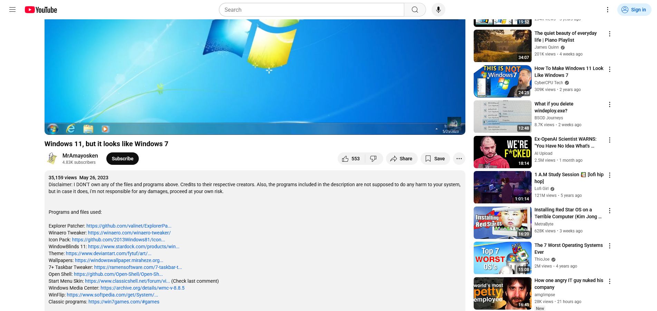657x311 pixels.
Task: Share this video using the Share button
Action: [402, 159]
